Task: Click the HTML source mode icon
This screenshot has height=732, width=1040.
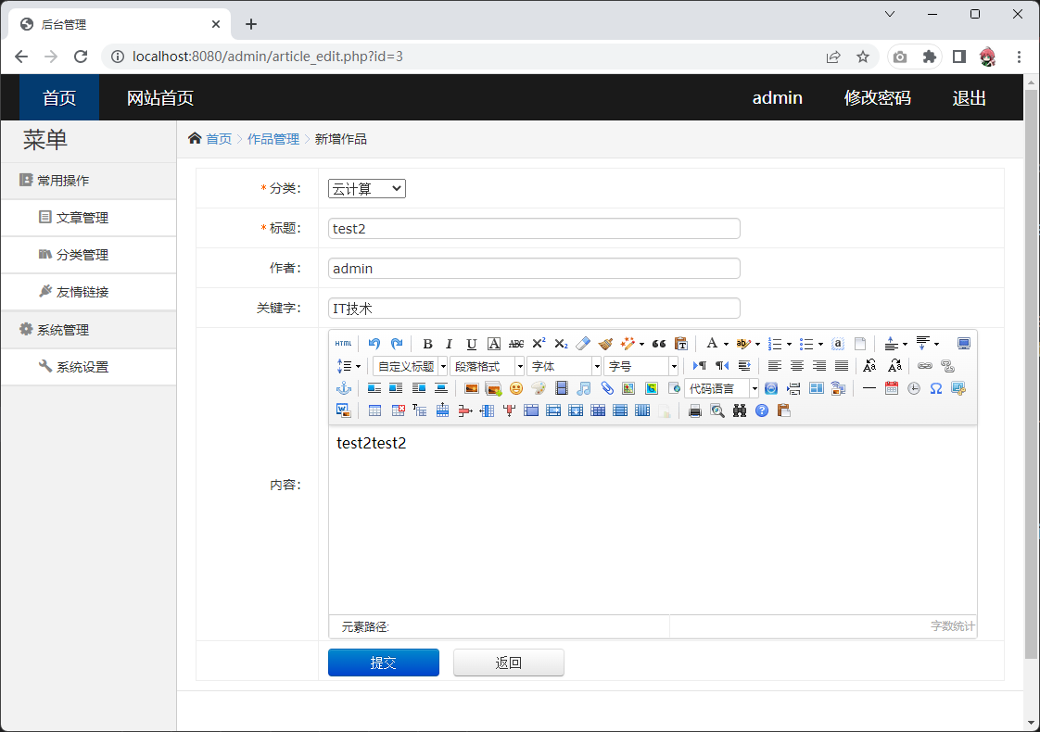Action: (343, 344)
